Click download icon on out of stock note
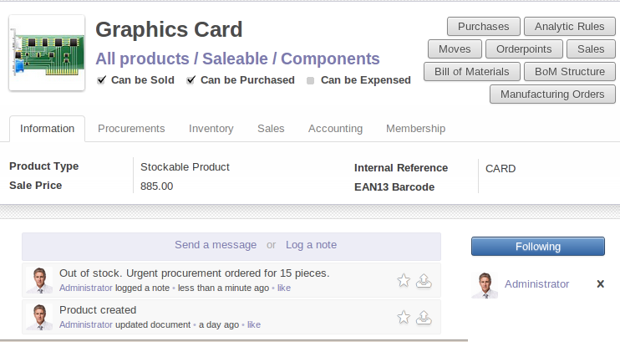The height and width of the screenshot is (342, 620). point(424,280)
